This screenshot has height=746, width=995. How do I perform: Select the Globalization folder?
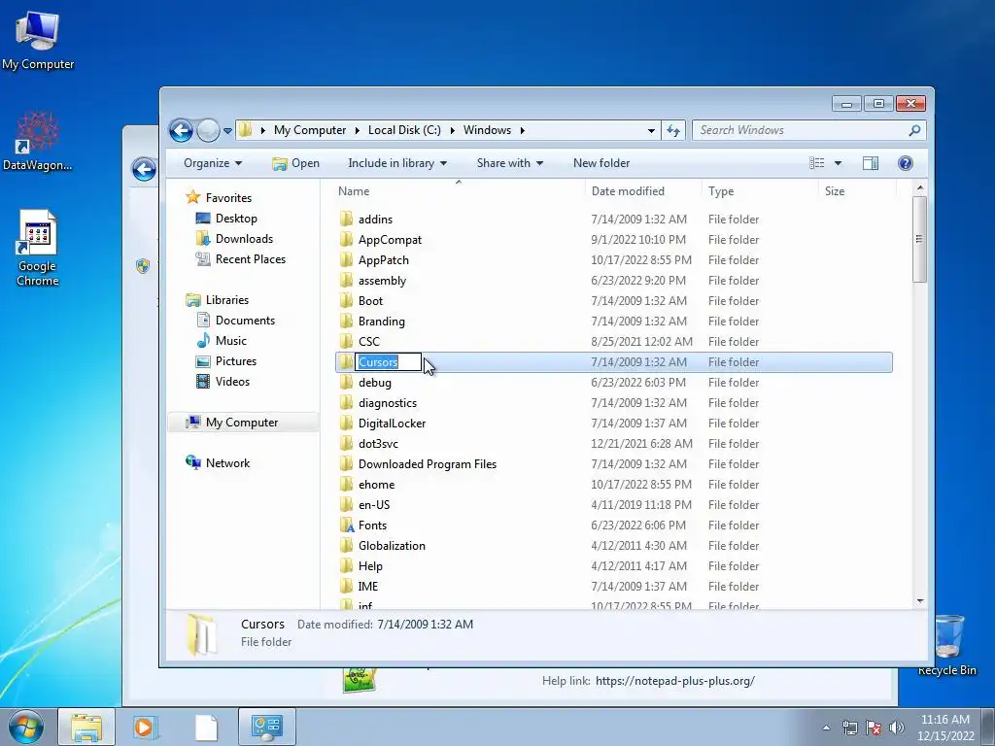point(392,546)
